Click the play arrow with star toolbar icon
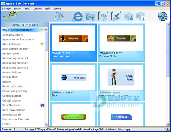 (59, 16)
